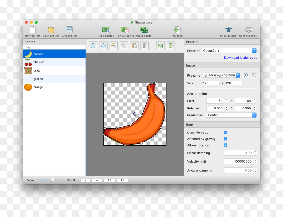This screenshot has width=283, height=217.
Task: Select the crate sprite
Action: pyautogui.click(x=54, y=70)
